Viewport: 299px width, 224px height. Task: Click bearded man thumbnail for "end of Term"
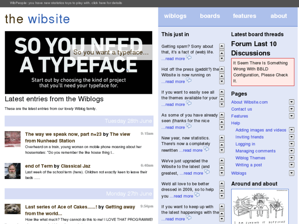point(13,171)
